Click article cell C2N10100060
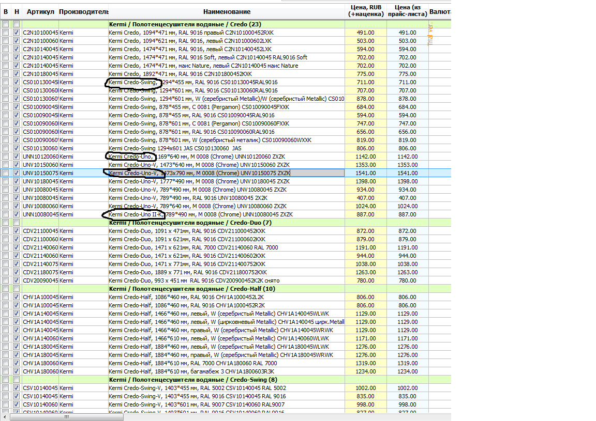Viewport: 596px width, 421px height. click(40, 41)
